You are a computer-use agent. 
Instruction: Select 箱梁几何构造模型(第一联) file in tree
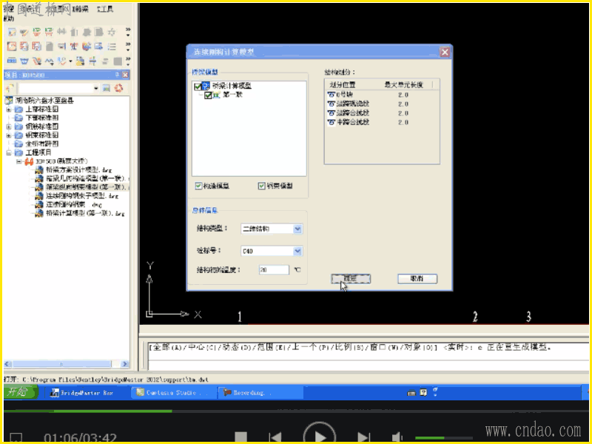[87, 178]
